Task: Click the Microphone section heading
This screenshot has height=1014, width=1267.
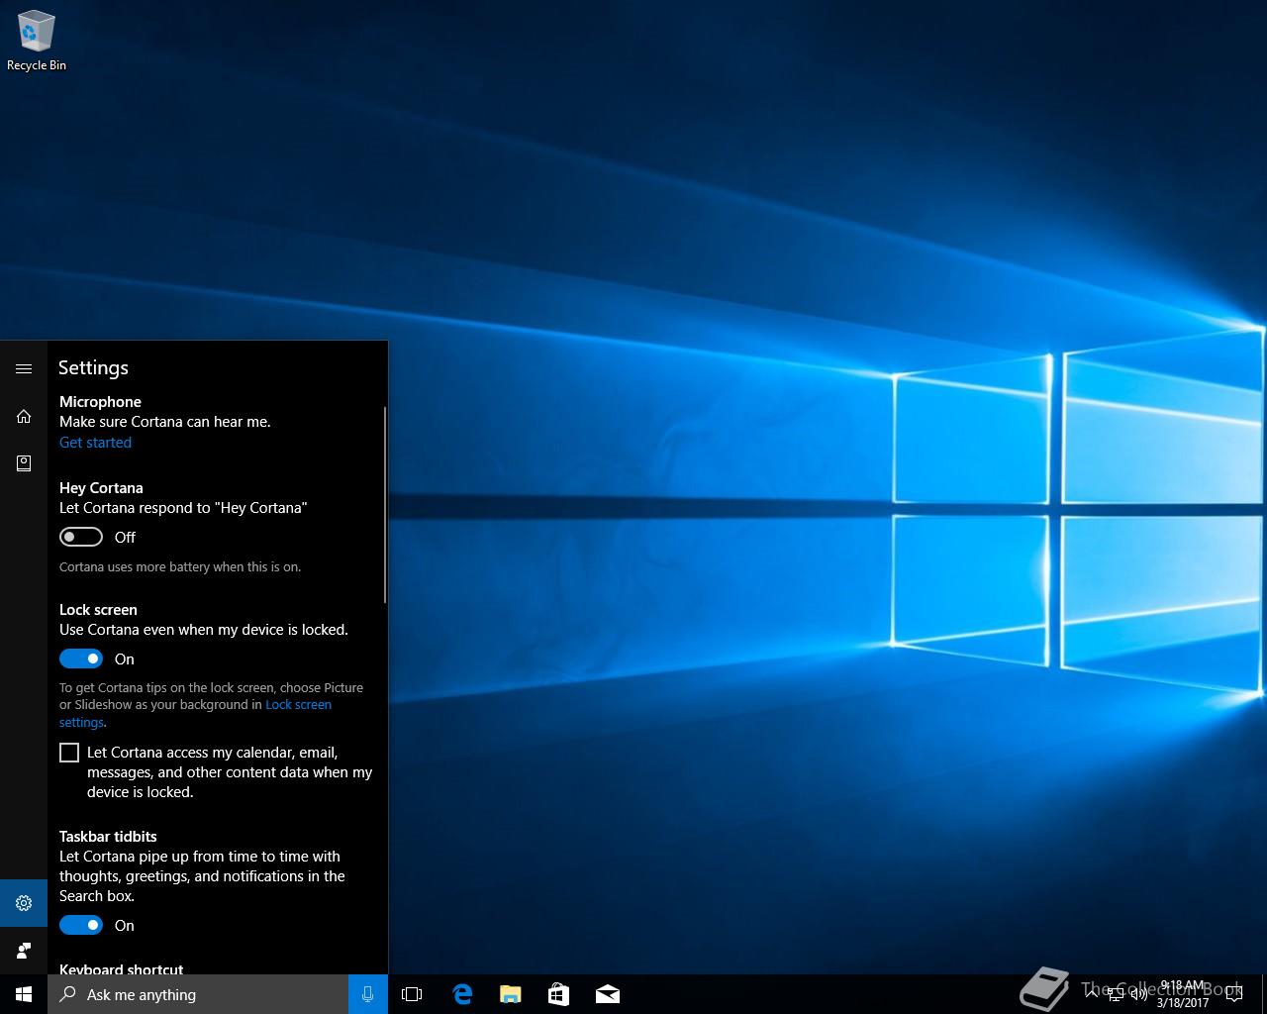Action: 100,402
